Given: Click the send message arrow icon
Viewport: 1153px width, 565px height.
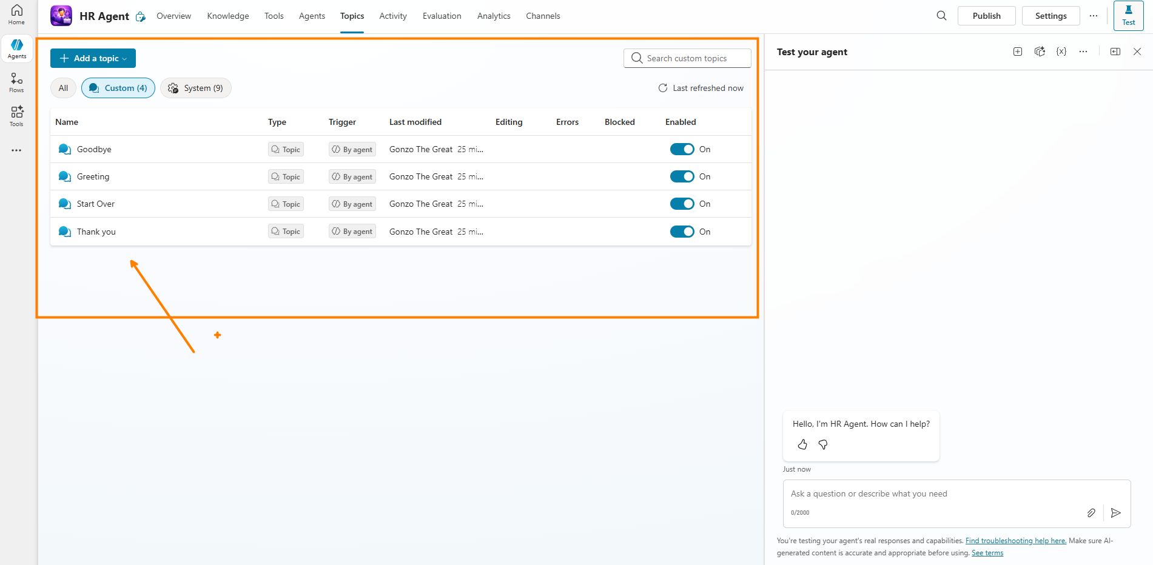Looking at the screenshot, I should 1115,513.
